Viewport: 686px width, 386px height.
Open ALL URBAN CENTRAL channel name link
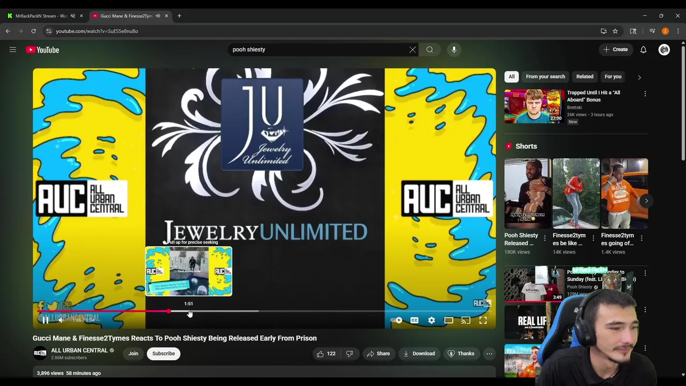tap(79, 350)
